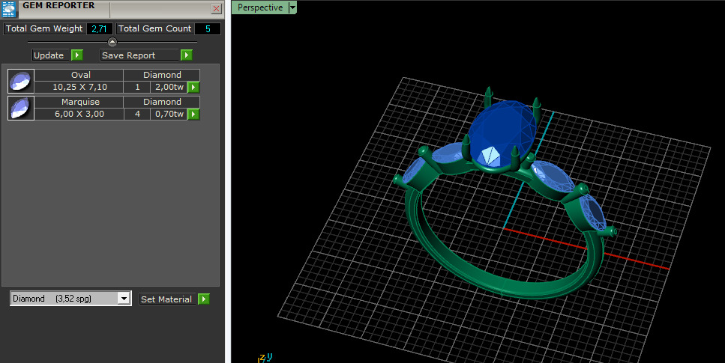Click the 2,00tw weight cell
725x363 pixels.
coord(169,87)
